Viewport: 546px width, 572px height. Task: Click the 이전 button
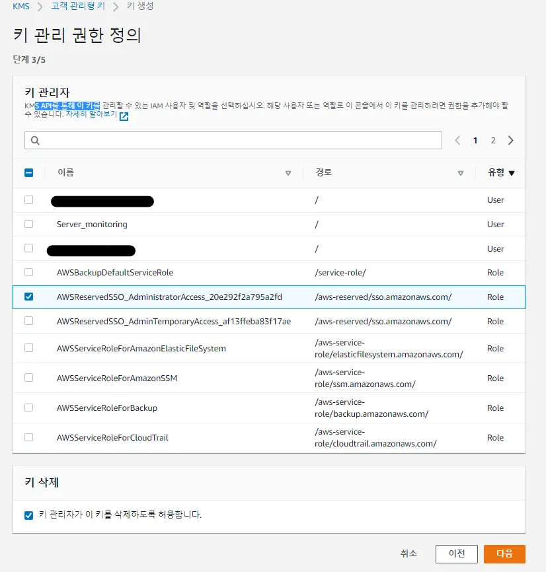[x=457, y=554]
